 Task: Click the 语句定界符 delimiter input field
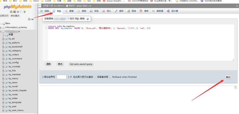click(x=62, y=77)
